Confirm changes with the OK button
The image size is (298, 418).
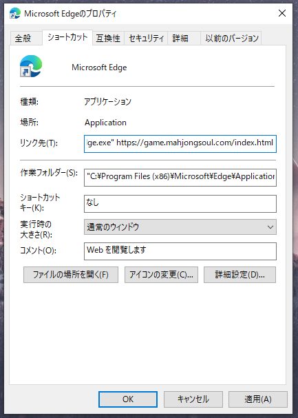click(128, 399)
